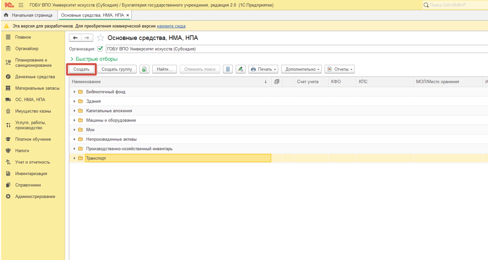Toggle the Организация filter checkbox
Viewport: 488px width, 260px height.
pos(100,49)
